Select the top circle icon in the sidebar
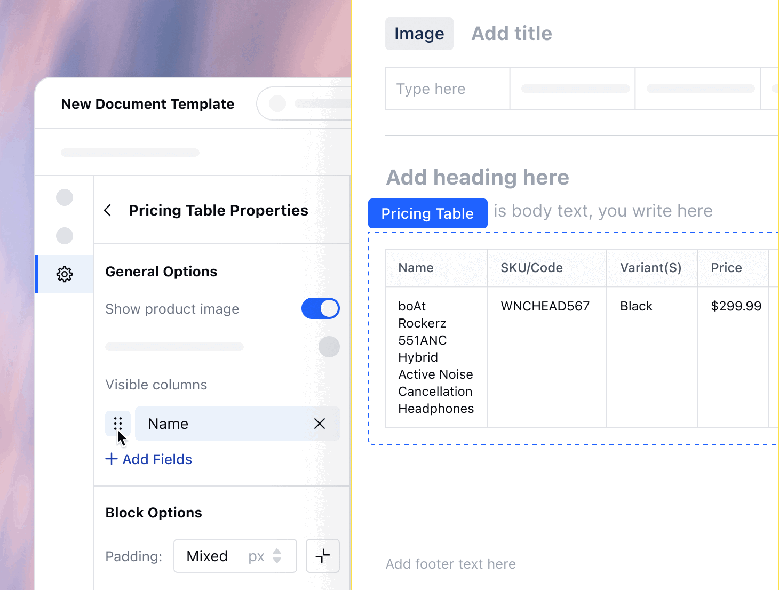 click(x=64, y=197)
